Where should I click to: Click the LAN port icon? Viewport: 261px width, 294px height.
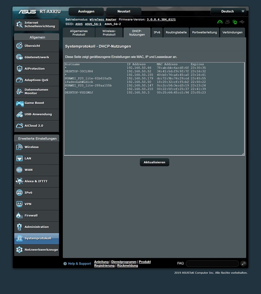pos(19,158)
